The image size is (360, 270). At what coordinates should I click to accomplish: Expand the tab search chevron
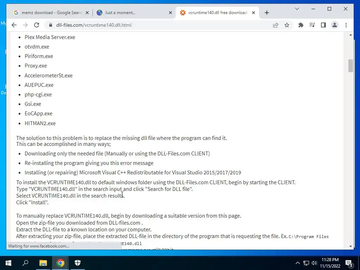click(x=297, y=9)
